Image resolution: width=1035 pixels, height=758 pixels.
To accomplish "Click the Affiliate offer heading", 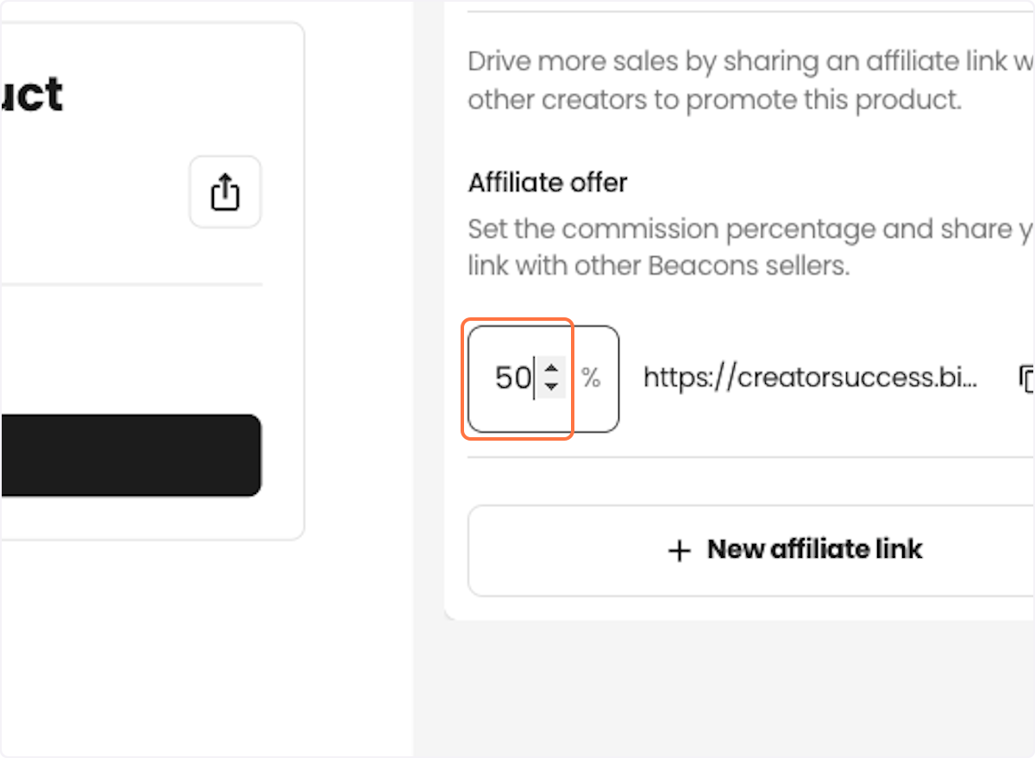I will (548, 183).
